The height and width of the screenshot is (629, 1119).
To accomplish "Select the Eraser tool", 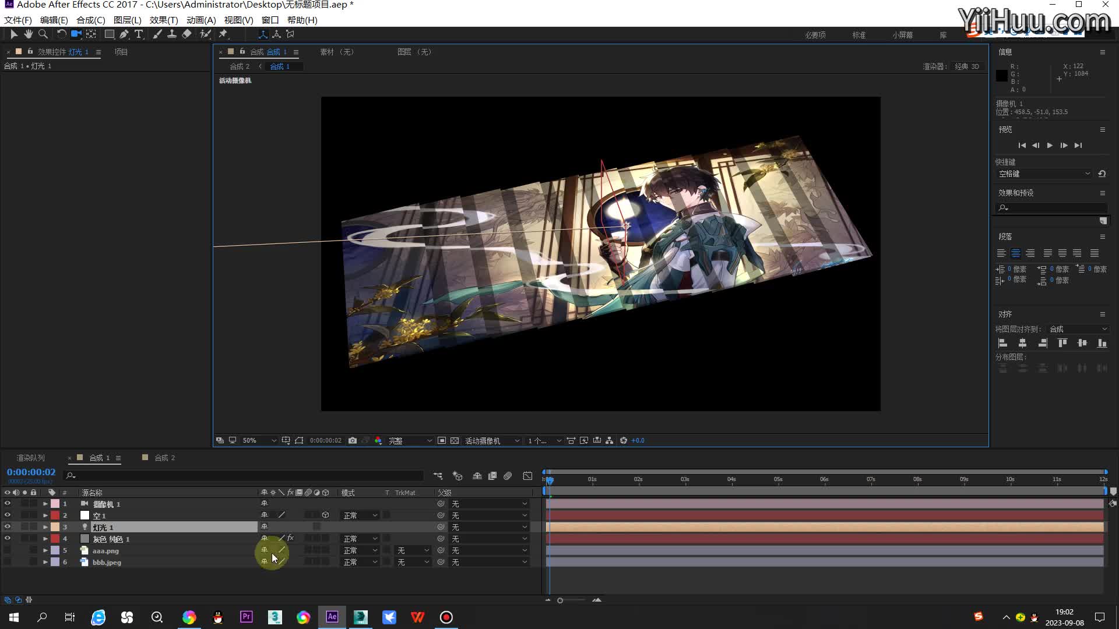I will pyautogui.click(x=186, y=34).
